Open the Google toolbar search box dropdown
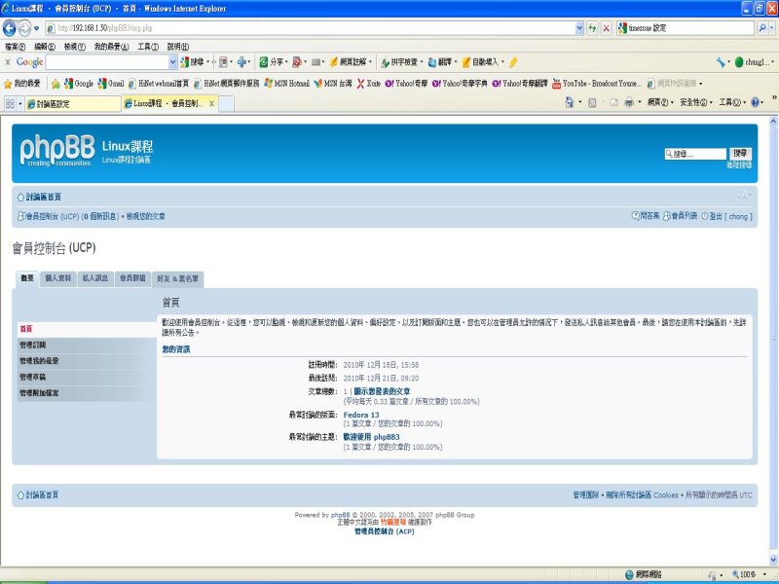This screenshot has height=584, width=779. point(172,62)
